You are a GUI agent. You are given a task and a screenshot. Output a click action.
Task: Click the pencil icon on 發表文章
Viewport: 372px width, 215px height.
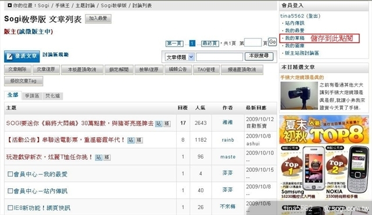coord(9,56)
